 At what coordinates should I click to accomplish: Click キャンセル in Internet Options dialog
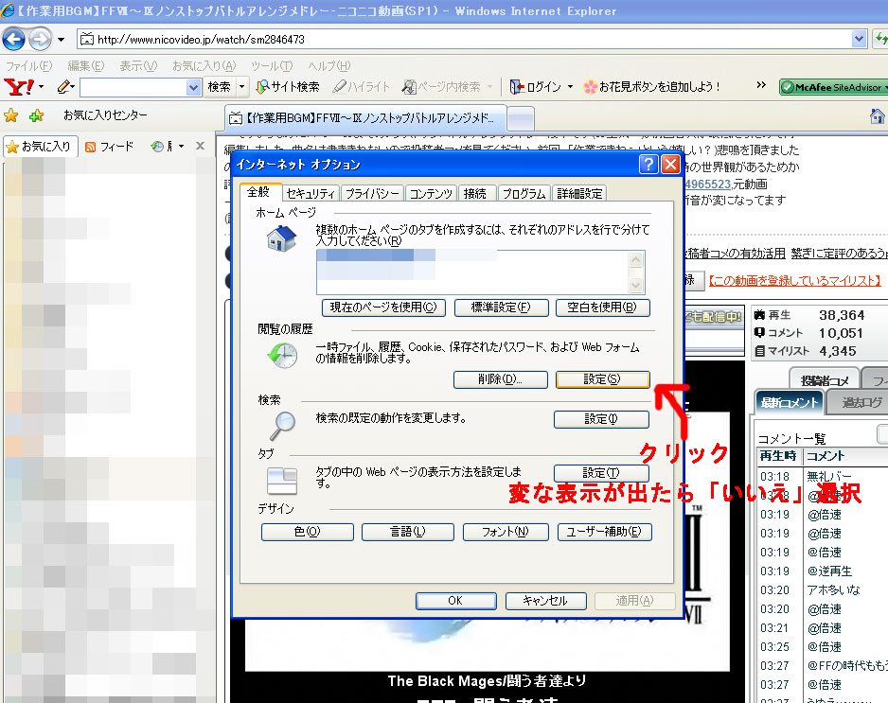click(x=545, y=601)
